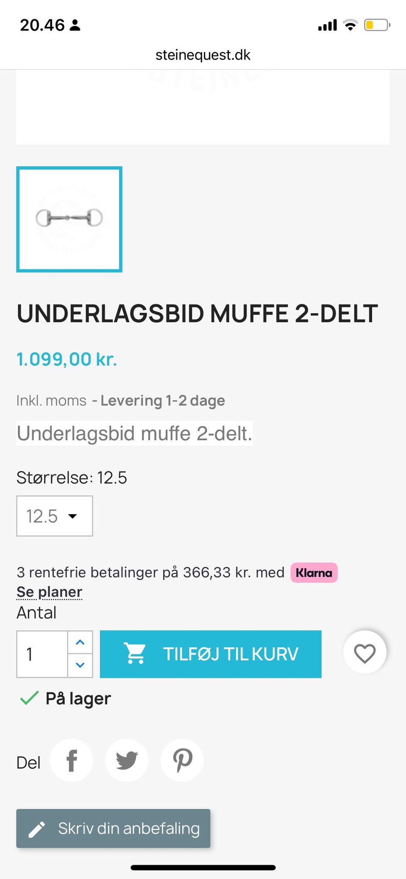Screen dimensions: 406x879
Task: Tap the home indicator bar
Action: click(203, 868)
